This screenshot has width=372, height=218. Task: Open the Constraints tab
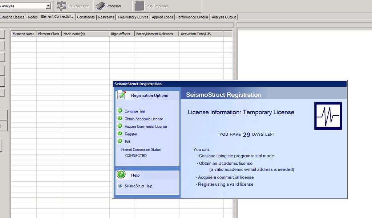[x=86, y=17]
